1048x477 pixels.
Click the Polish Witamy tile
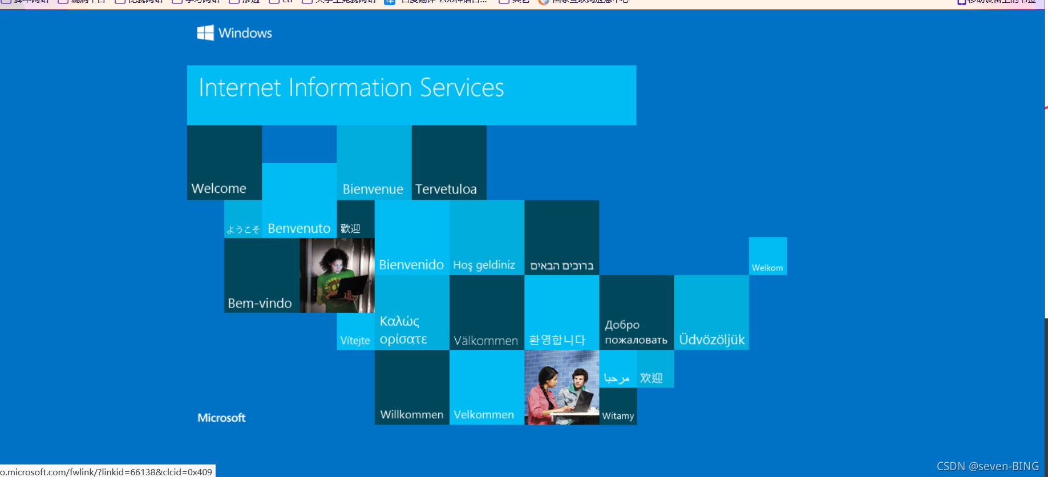coord(618,406)
